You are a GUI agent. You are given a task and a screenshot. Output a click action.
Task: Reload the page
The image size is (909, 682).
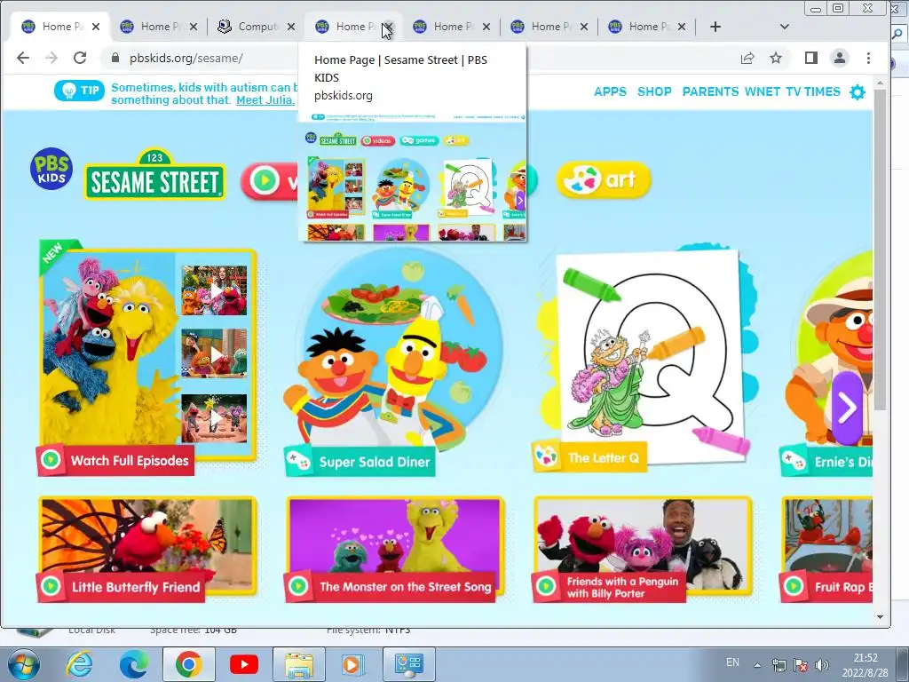point(80,58)
